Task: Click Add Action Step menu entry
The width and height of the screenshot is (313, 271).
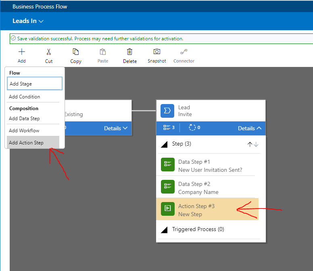Action: click(x=26, y=143)
